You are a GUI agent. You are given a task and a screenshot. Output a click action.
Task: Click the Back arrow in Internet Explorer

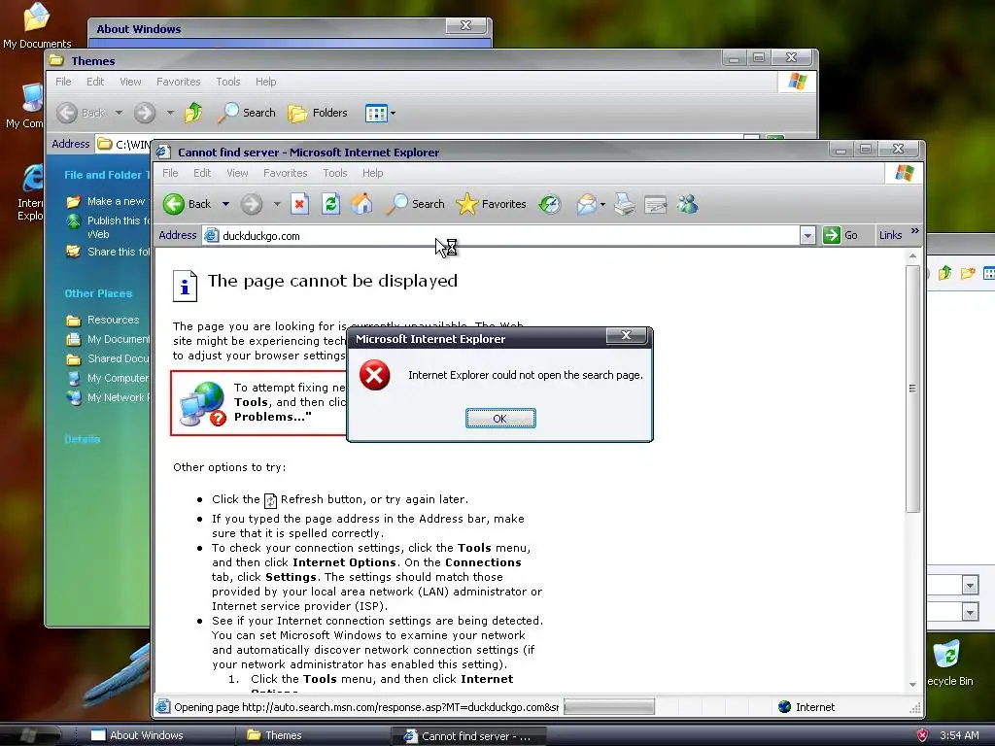point(174,204)
